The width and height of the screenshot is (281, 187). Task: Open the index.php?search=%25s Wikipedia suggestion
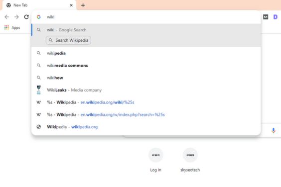(x=146, y=114)
